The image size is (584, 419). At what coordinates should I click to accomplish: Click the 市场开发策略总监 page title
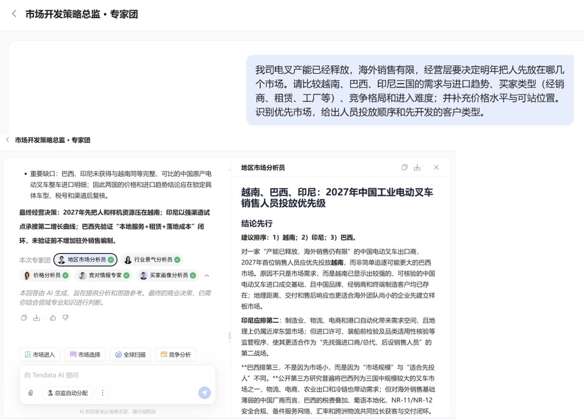pyautogui.click(x=82, y=14)
